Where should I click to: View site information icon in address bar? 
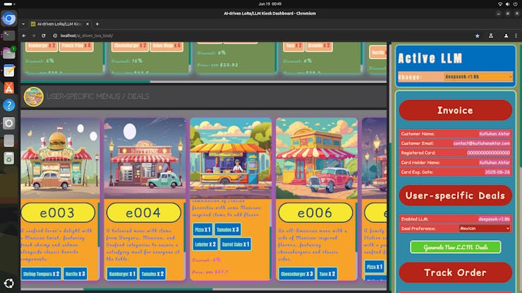(55, 36)
